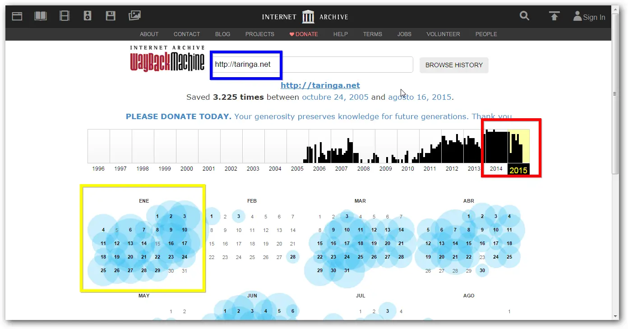Select year 2011 in the timeline
This screenshot has height=329, width=628.
[430, 169]
